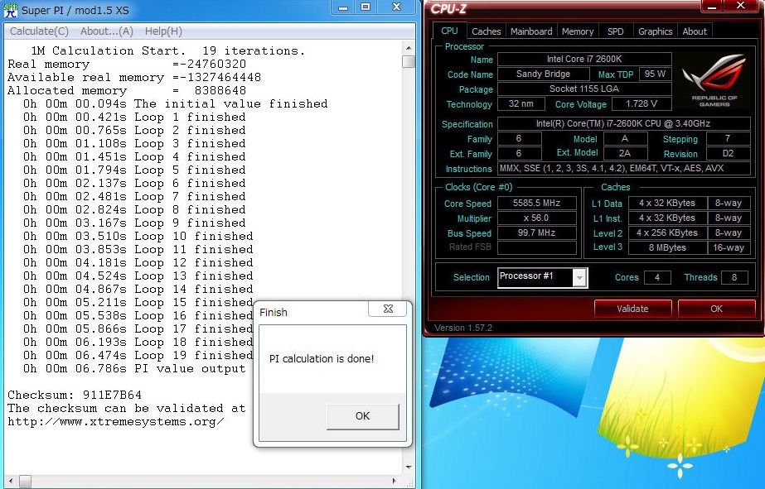Click the xtremesystems.org URL text

(116, 422)
